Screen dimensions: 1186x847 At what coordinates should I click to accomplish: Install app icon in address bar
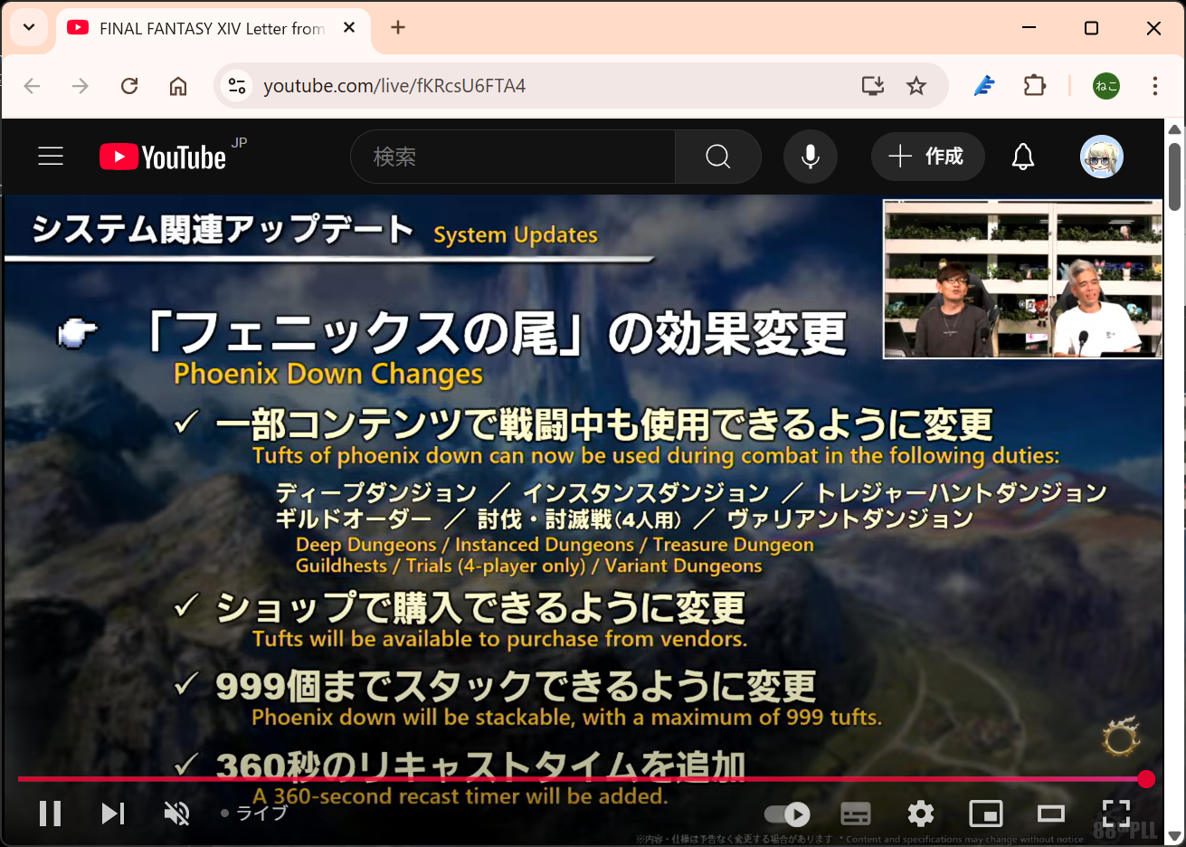pyautogui.click(x=873, y=86)
